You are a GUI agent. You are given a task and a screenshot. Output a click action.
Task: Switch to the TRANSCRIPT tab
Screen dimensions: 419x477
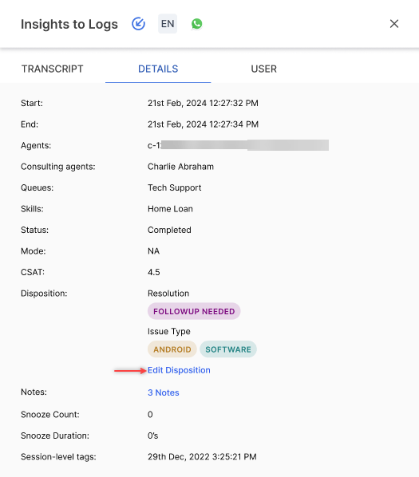point(53,69)
